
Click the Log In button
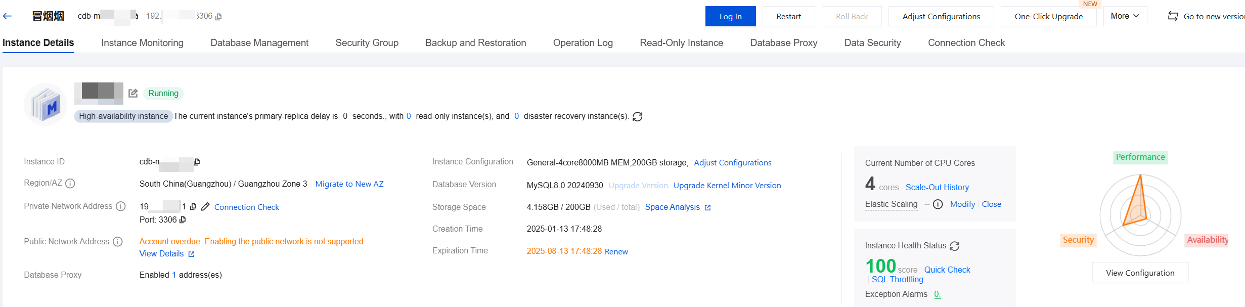click(x=730, y=16)
